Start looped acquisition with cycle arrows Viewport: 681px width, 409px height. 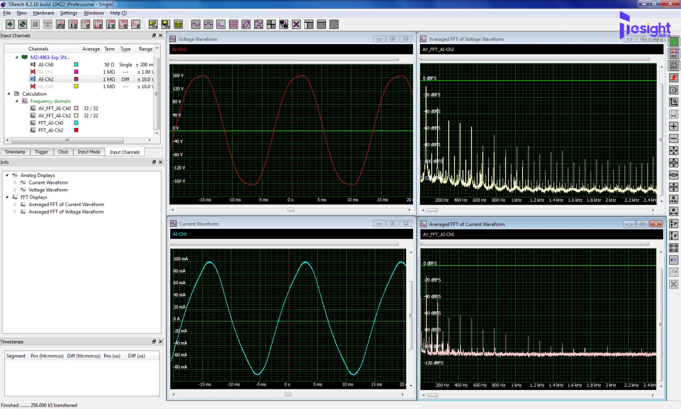coord(22,25)
